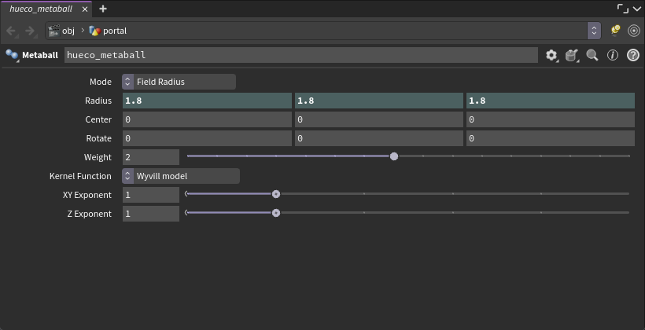Click the node name field hueco_metaball
The image size is (645, 330).
301,55
